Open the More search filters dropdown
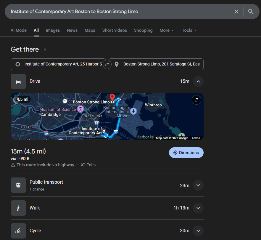Viewport: 261px width, 240px height. (167, 30)
